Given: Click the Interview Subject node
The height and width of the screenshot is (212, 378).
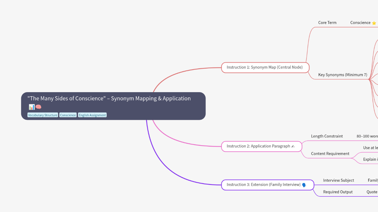Looking at the screenshot, I should pos(338,180).
